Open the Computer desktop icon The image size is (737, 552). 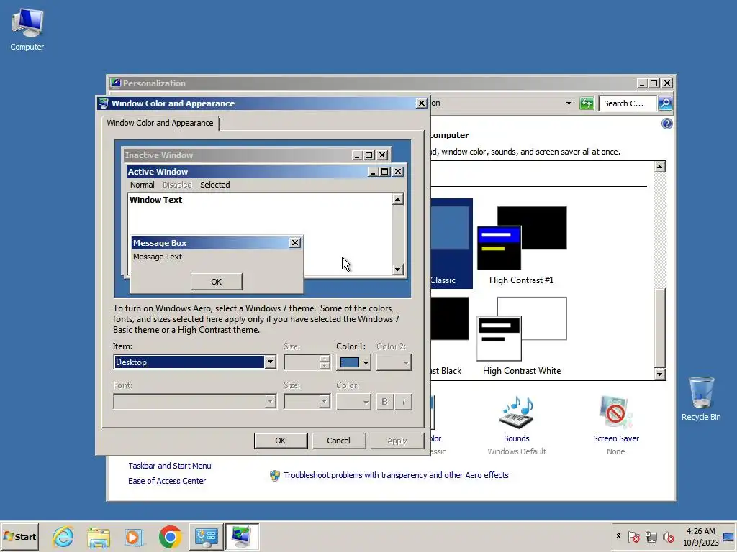click(x=27, y=29)
